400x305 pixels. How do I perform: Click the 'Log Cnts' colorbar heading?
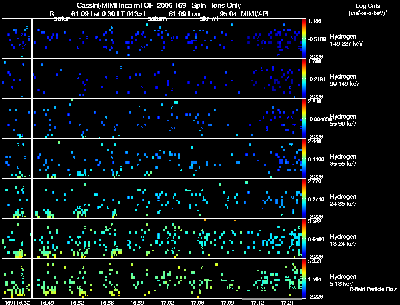(368, 6)
